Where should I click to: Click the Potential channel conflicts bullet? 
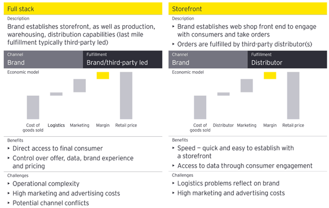[x=50, y=203]
